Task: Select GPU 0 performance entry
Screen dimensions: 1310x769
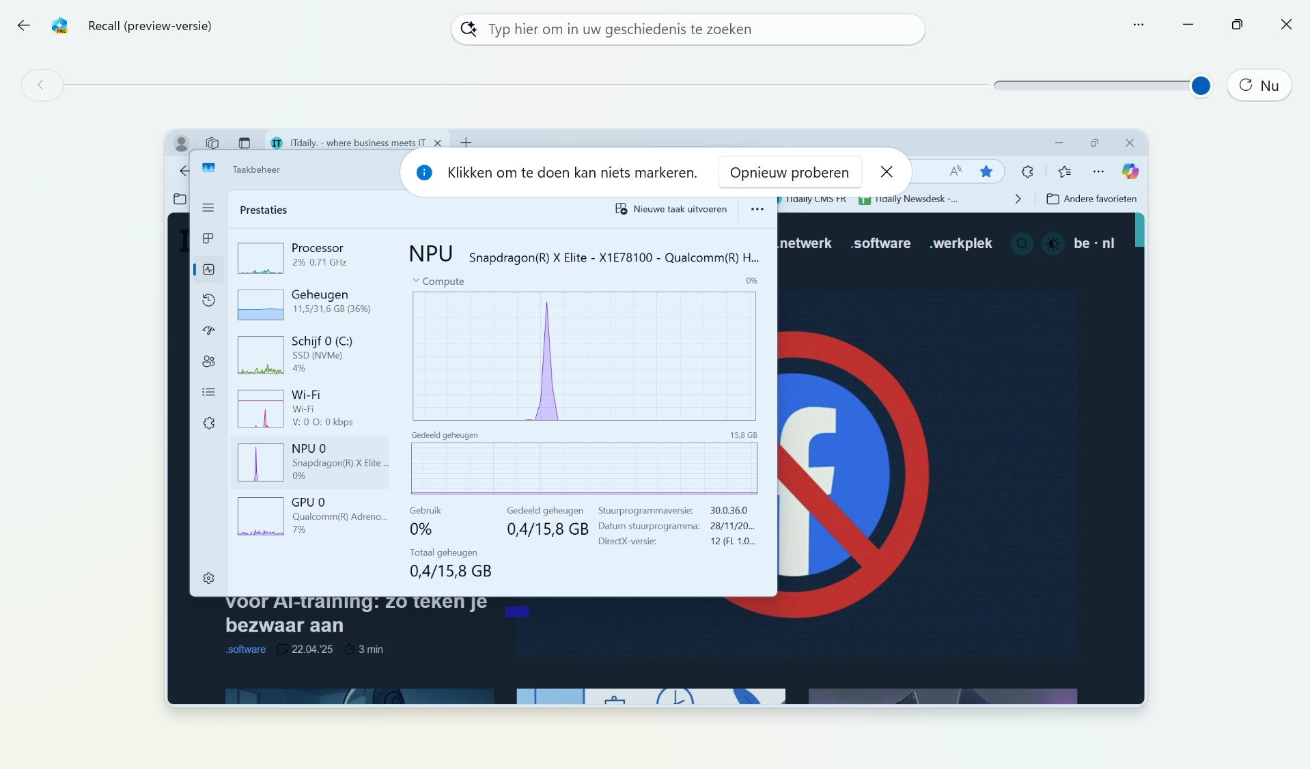Action: tap(310, 516)
